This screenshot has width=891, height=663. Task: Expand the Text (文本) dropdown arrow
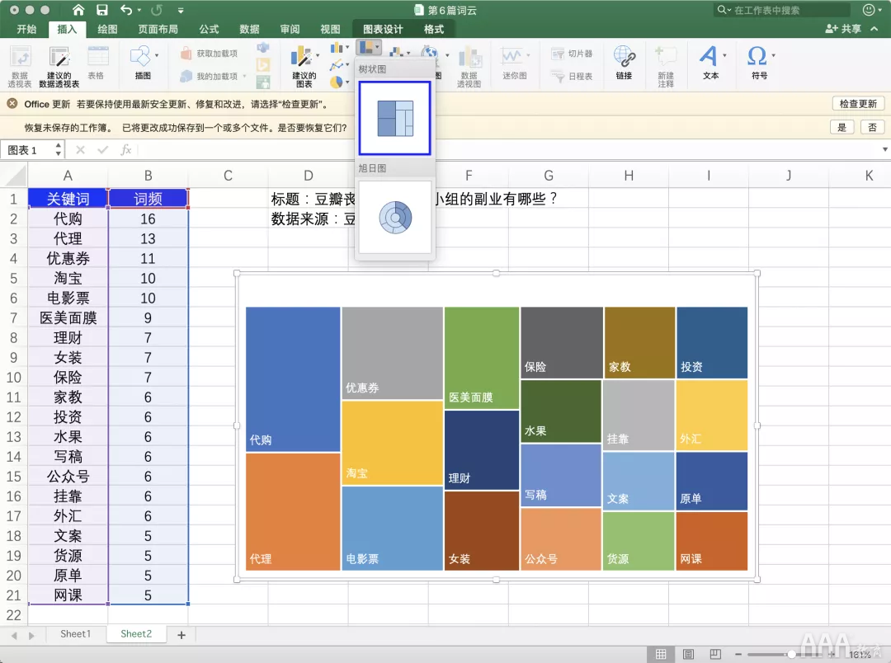(724, 56)
